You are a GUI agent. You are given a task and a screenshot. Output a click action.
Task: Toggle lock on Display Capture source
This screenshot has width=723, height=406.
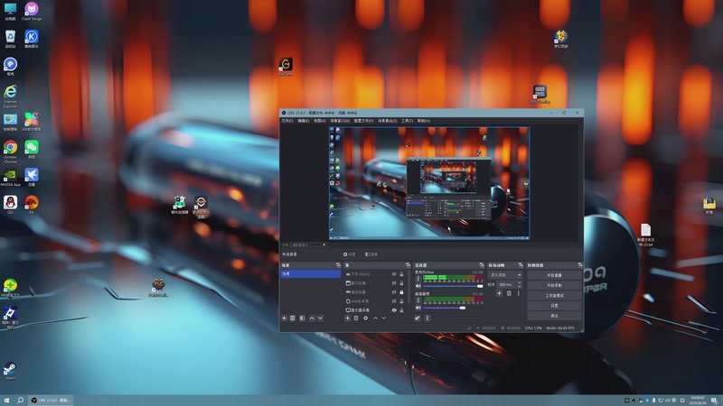401,310
